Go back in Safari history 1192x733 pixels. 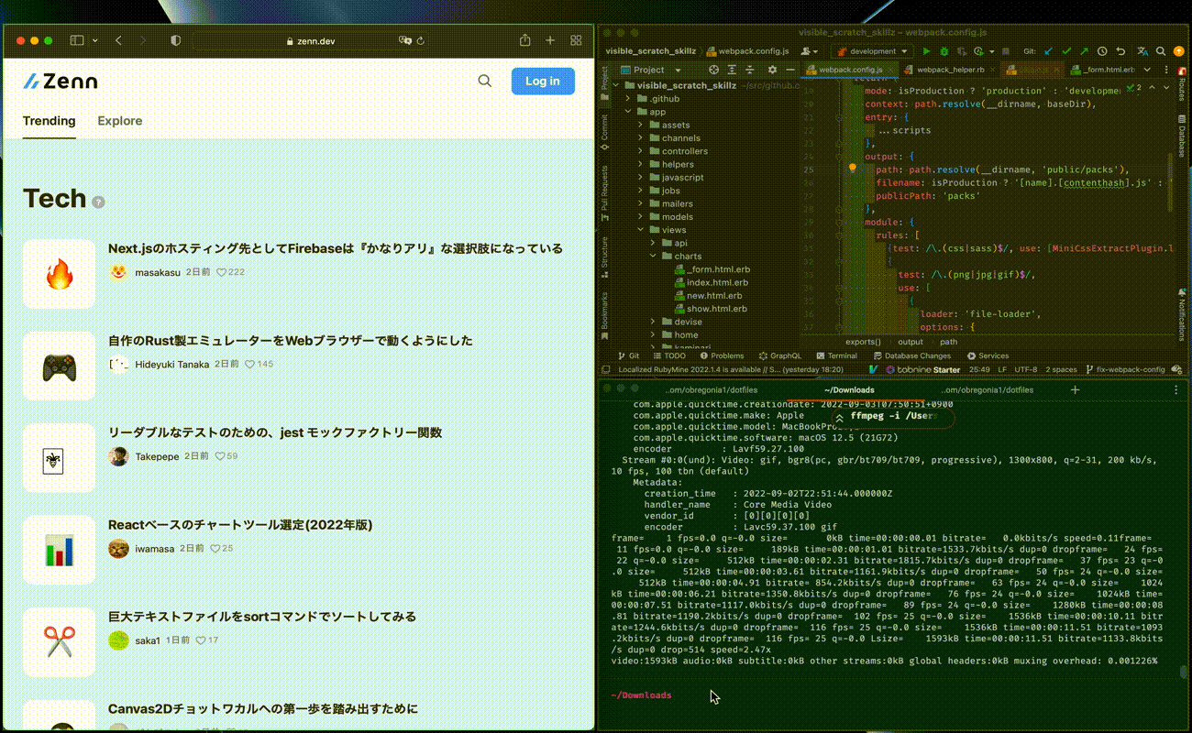(118, 40)
